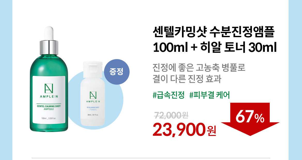Click the red 67% discount arrow

[250, 119]
